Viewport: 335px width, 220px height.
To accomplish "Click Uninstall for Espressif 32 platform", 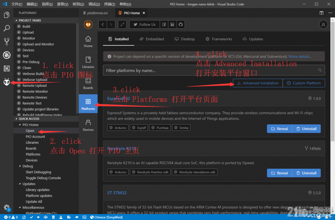I will 306,129.
